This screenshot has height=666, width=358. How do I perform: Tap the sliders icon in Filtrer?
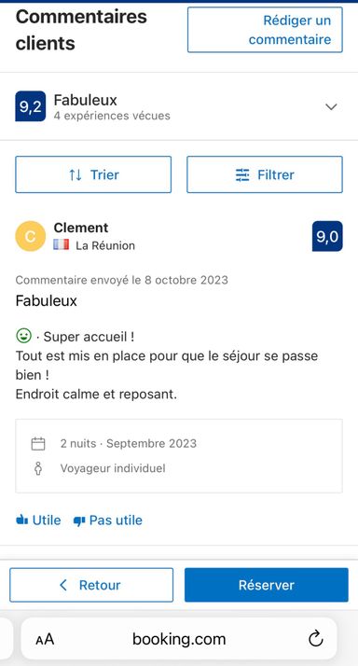[243, 174]
